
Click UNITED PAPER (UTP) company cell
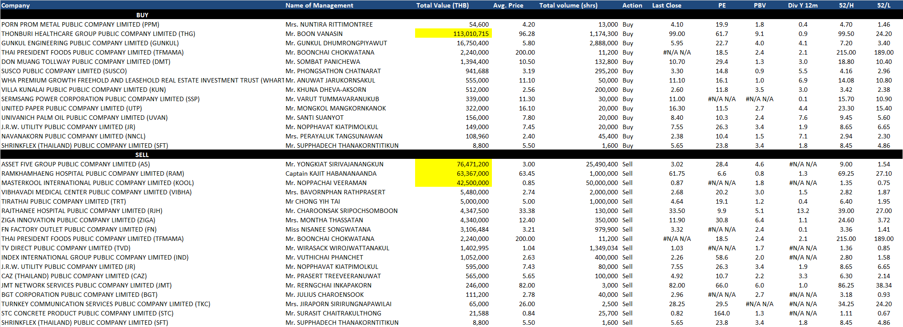click(71, 108)
